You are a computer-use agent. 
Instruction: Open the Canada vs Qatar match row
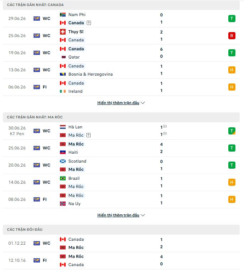[121, 53]
